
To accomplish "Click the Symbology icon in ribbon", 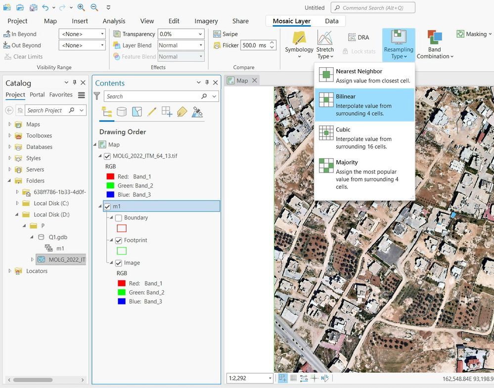I will [x=299, y=39].
